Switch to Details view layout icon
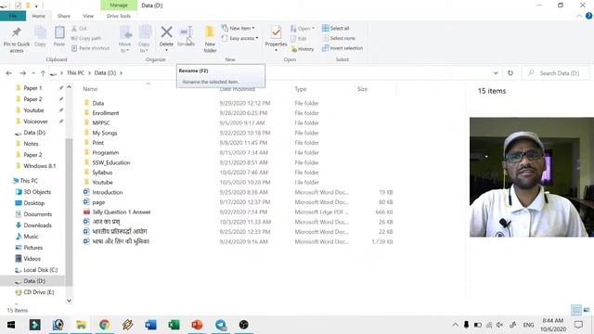Image resolution: width=594 pixels, height=334 pixels. [x=576, y=310]
